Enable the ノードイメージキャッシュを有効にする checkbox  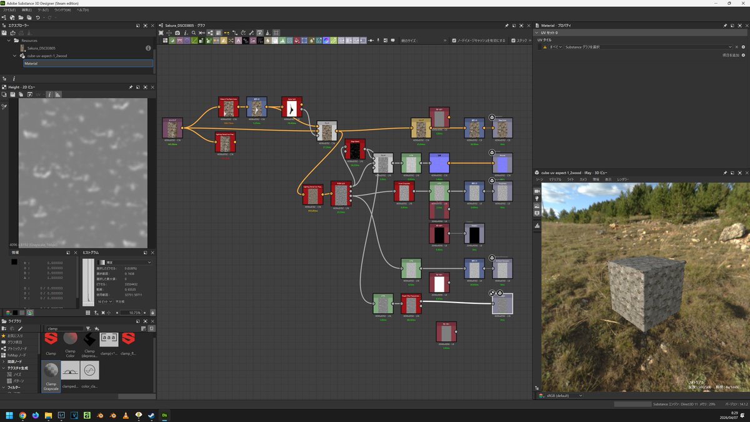[x=454, y=40]
